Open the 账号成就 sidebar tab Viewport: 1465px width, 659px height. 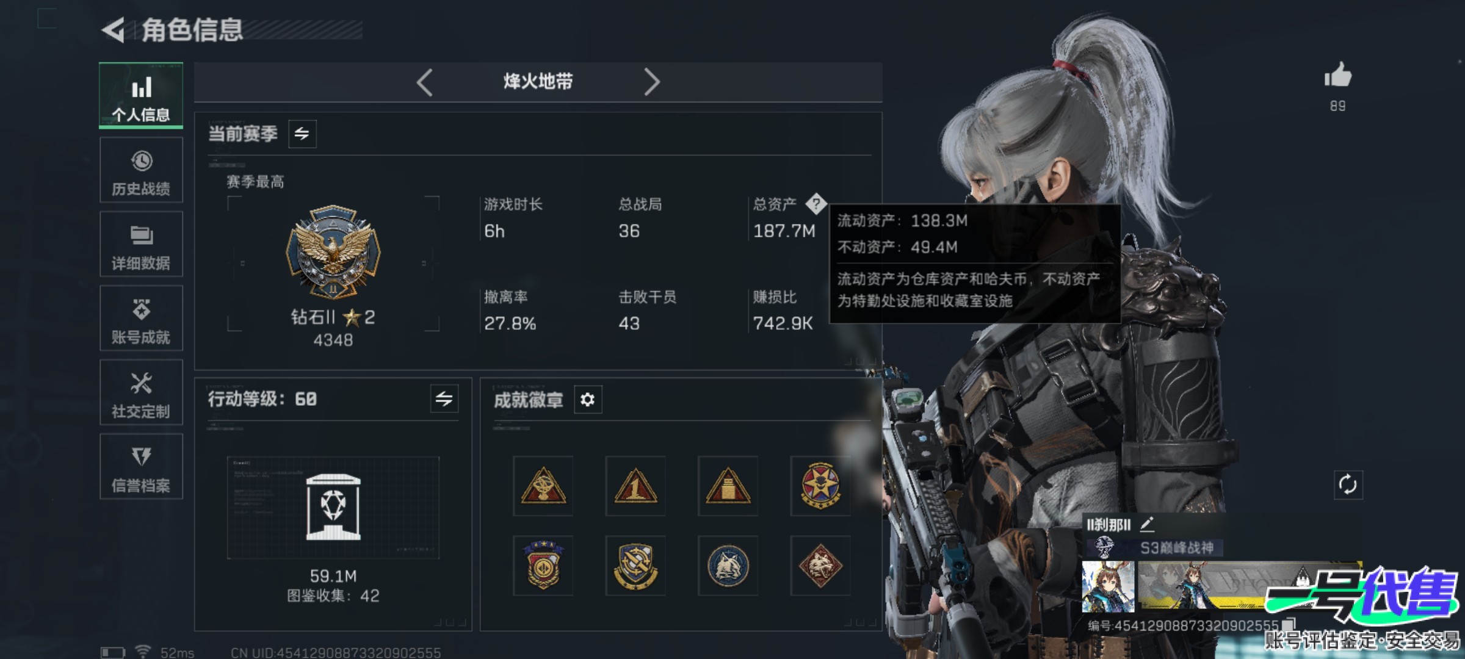141,319
